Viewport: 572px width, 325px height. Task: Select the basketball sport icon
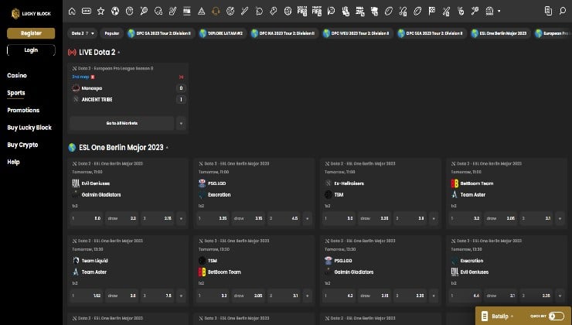130,12
